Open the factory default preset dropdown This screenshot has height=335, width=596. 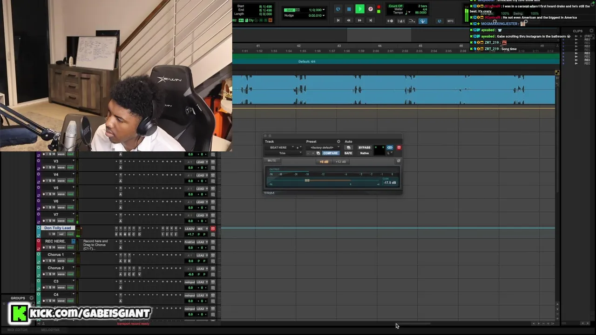point(323,147)
